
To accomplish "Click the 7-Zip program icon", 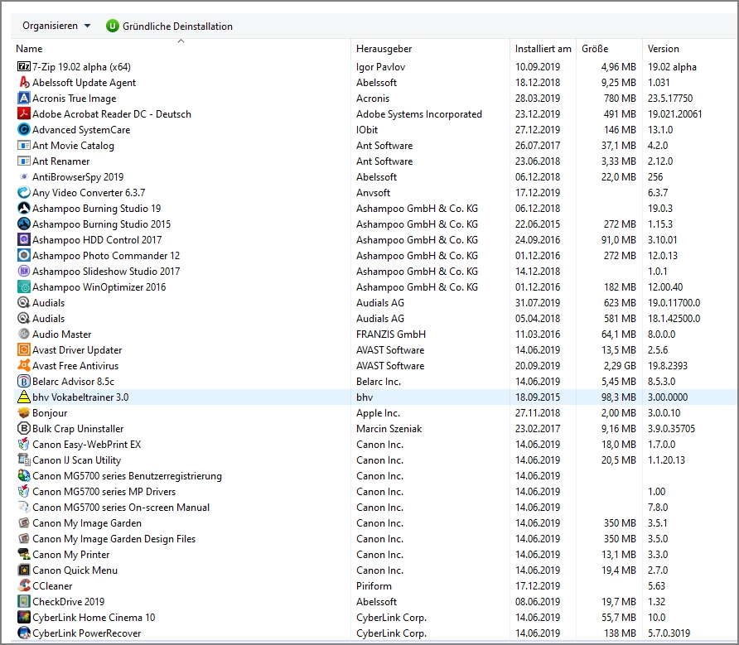I will 23,66.
